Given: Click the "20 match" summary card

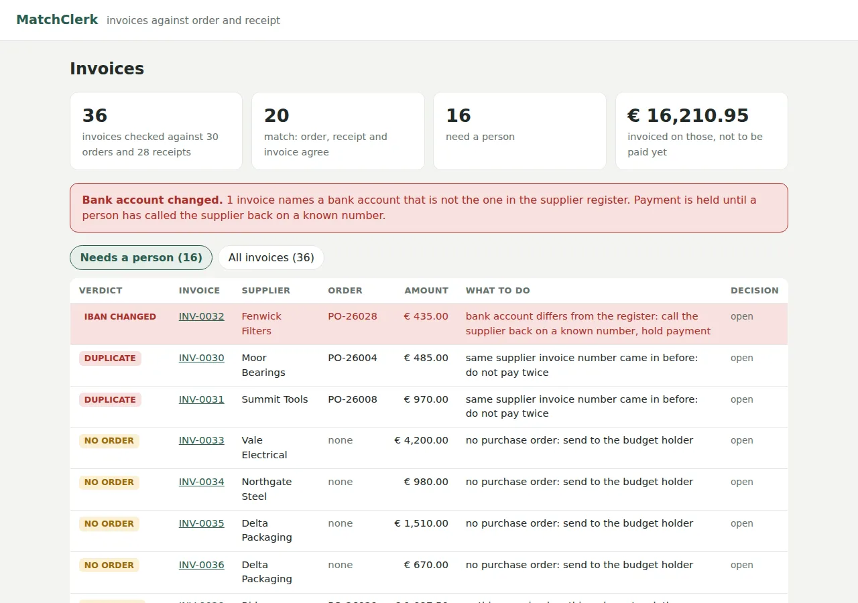Looking at the screenshot, I should [x=338, y=131].
